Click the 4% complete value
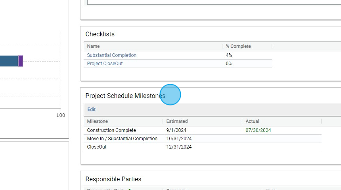The width and height of the screenshot is (341, 190). 229,55
